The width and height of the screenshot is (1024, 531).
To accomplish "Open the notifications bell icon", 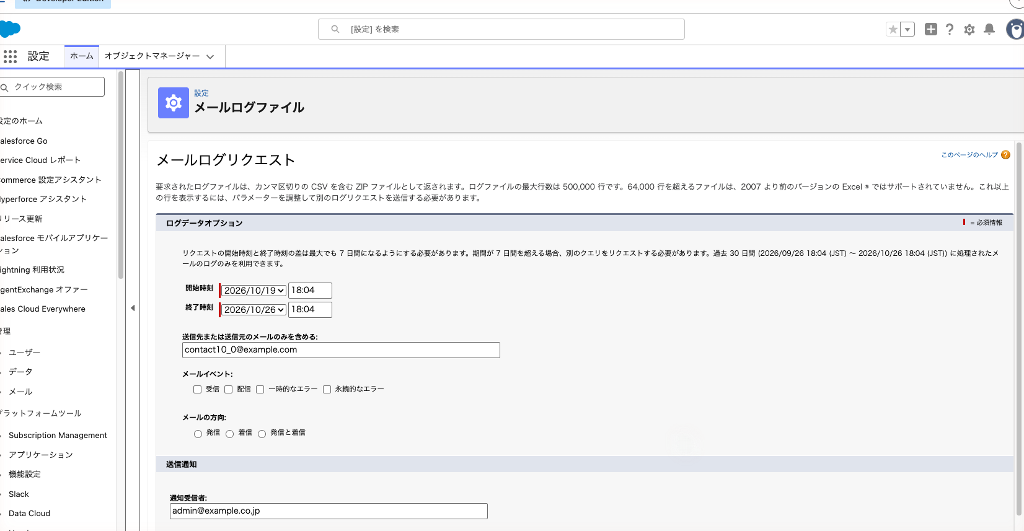I will click(x=989, y=29).
